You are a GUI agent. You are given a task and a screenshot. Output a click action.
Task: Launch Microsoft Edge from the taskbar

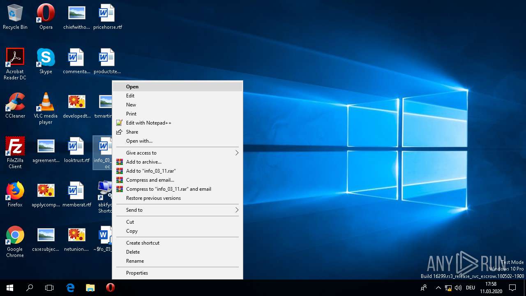(70, 288)
